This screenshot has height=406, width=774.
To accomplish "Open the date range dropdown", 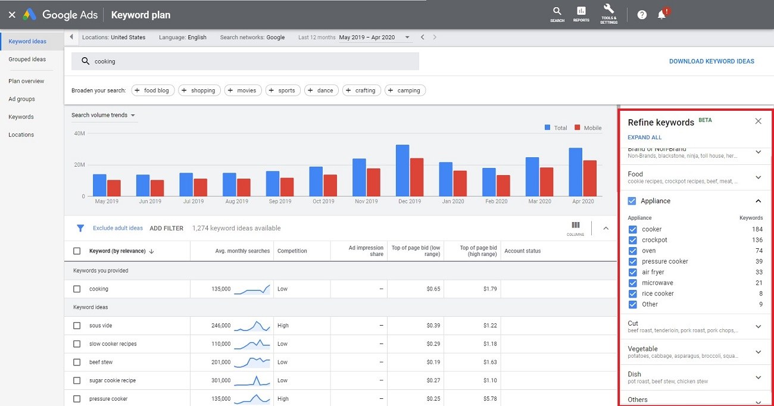I will click(374, 38).
